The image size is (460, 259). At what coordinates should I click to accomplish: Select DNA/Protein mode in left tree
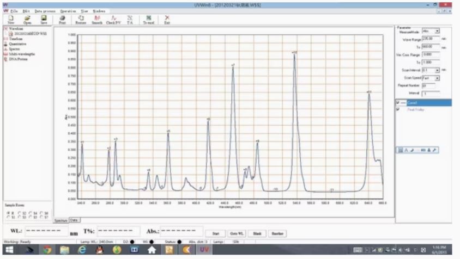pyautogui.click(x=18, y=59)
